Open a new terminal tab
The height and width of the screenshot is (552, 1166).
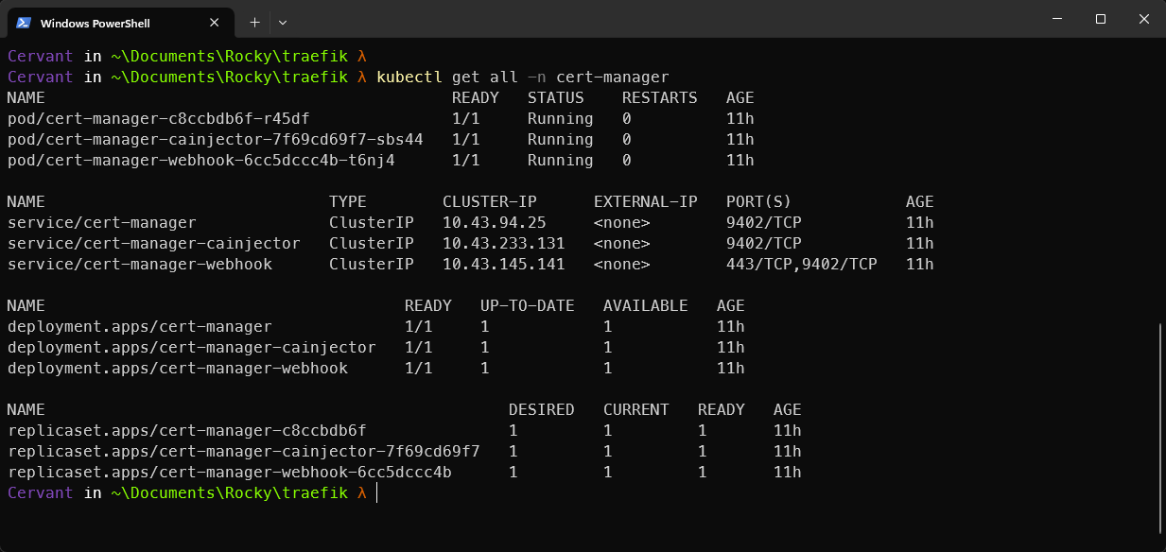(x=254, y=22)
